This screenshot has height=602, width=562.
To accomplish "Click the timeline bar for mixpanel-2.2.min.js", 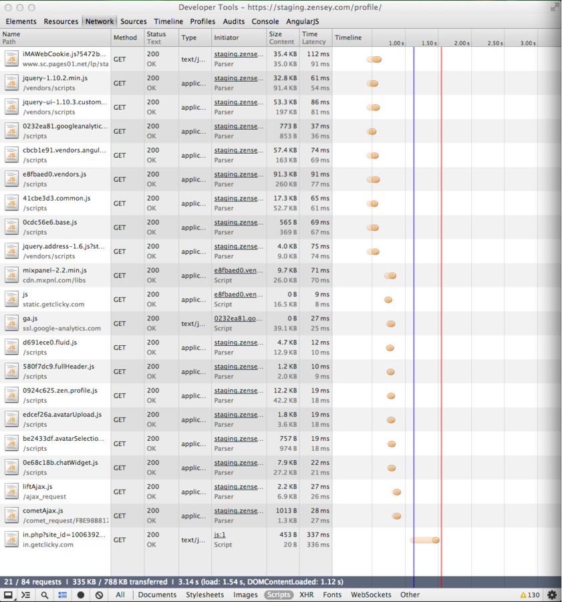I will [x=390, y=276].
